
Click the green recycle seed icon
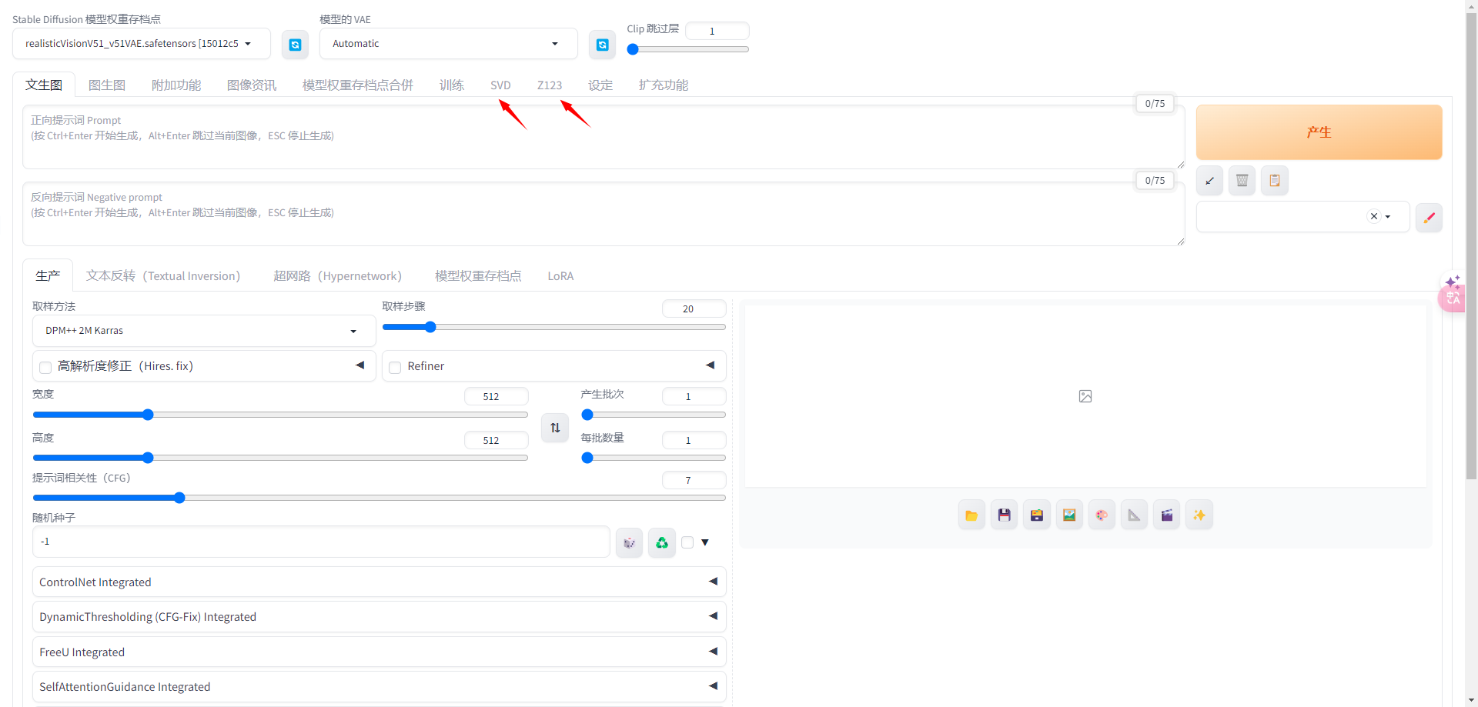pos(661,543)
